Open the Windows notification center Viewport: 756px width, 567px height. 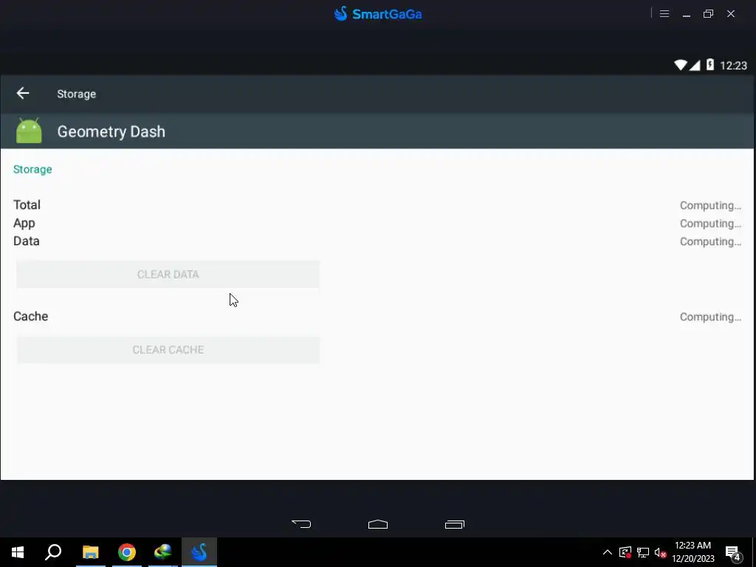coord(733,553)
